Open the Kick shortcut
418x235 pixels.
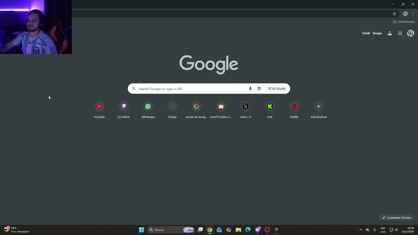[x=270, y=110]
